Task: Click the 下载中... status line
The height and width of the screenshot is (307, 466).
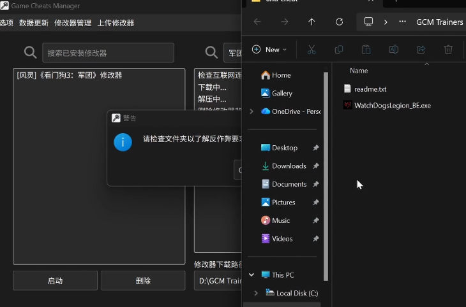Action: (212, 87)
